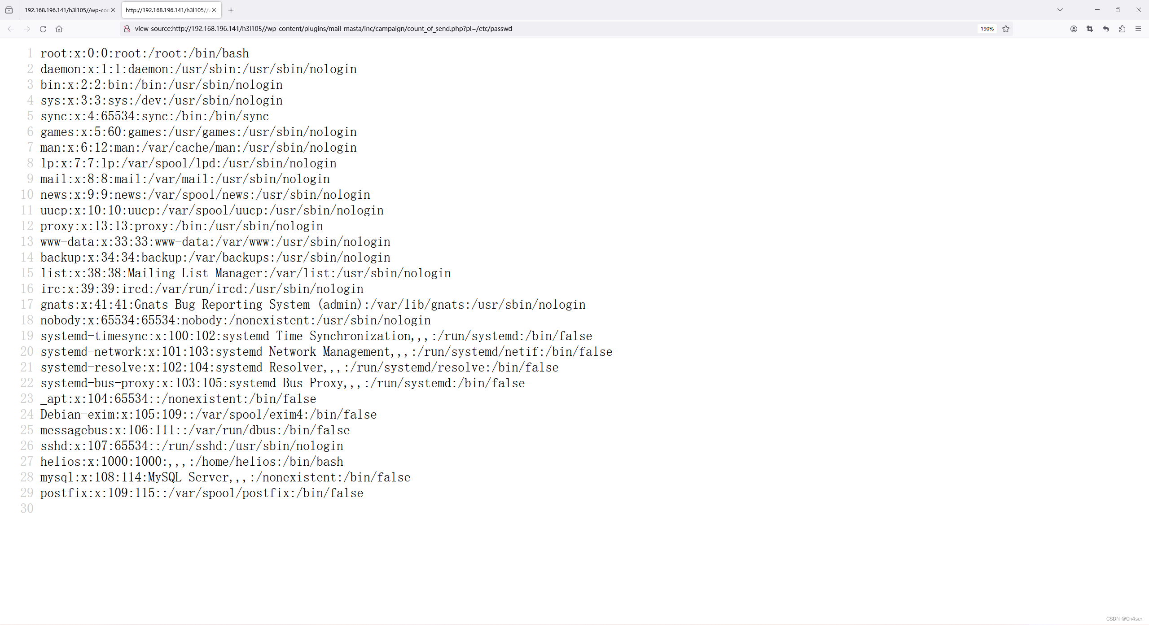Click the back navigation arrow
Viewport: 1149px width, 625px height.
[10, 29]
